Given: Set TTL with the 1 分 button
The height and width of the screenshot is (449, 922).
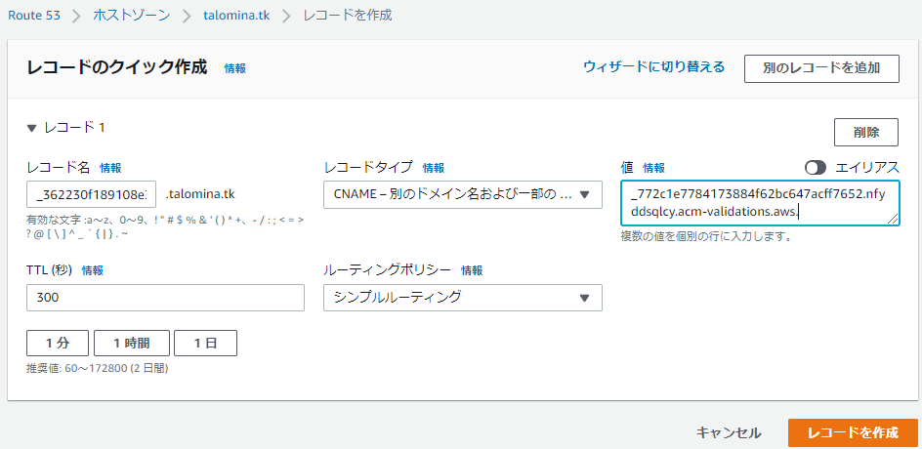Looking at the screenshot, I should 58,344.
